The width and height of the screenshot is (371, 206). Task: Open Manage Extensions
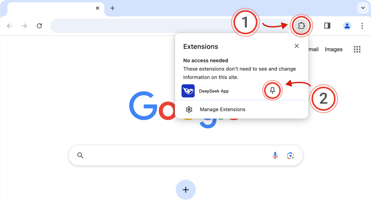(x=241, y=109)
